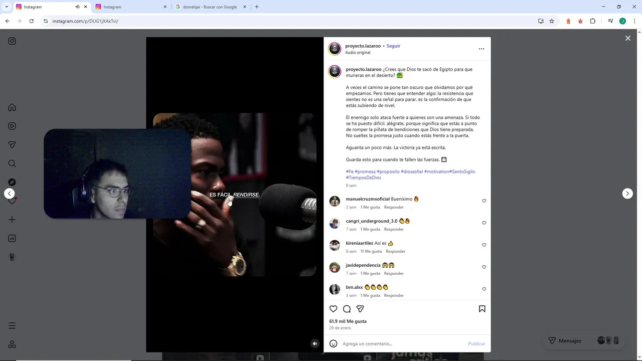
Task: Reply to kireniaartiles's comment
Action: click(x=395, y=251)
